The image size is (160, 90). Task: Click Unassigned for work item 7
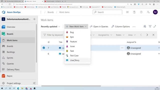134,48
